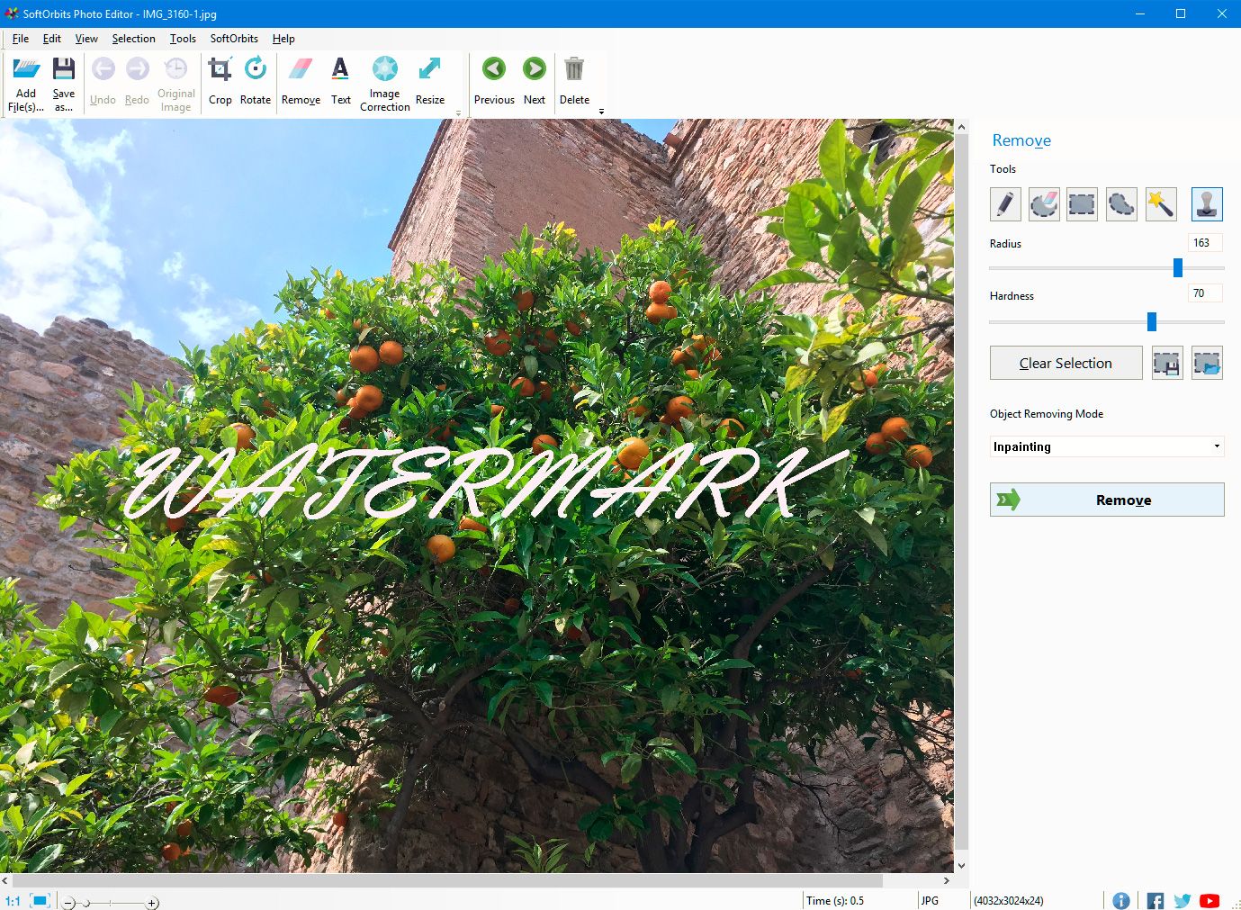Select the rectangular selection tool

pos(1082,204)
